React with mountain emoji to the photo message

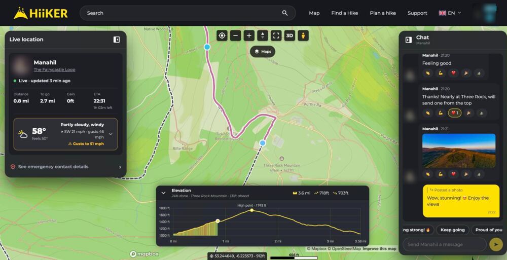pyautogui.click(x=479, y=174)
